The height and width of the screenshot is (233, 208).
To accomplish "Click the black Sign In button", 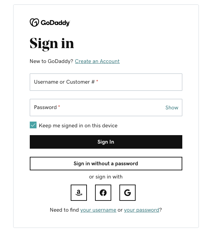I will coord(106,142).
